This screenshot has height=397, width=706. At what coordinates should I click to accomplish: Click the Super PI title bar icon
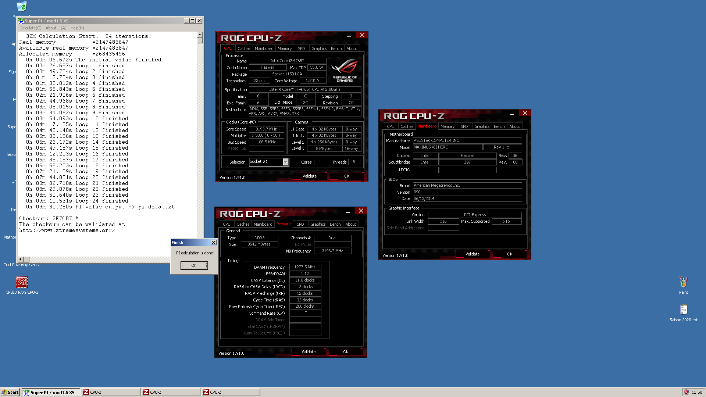pos(21,21)
